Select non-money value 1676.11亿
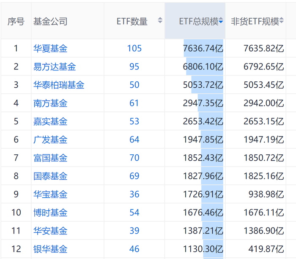 coord(264,212)
